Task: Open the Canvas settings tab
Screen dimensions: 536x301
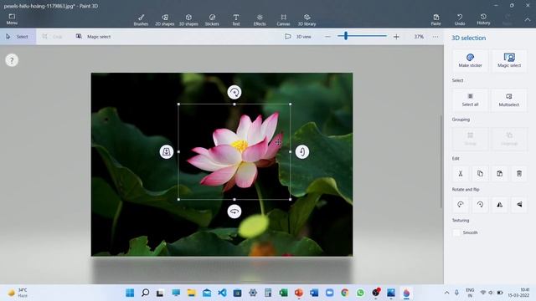Action: [283, 20]
